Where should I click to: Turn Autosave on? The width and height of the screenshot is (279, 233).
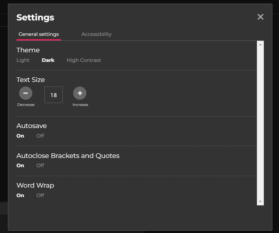(x=20, y=136)
